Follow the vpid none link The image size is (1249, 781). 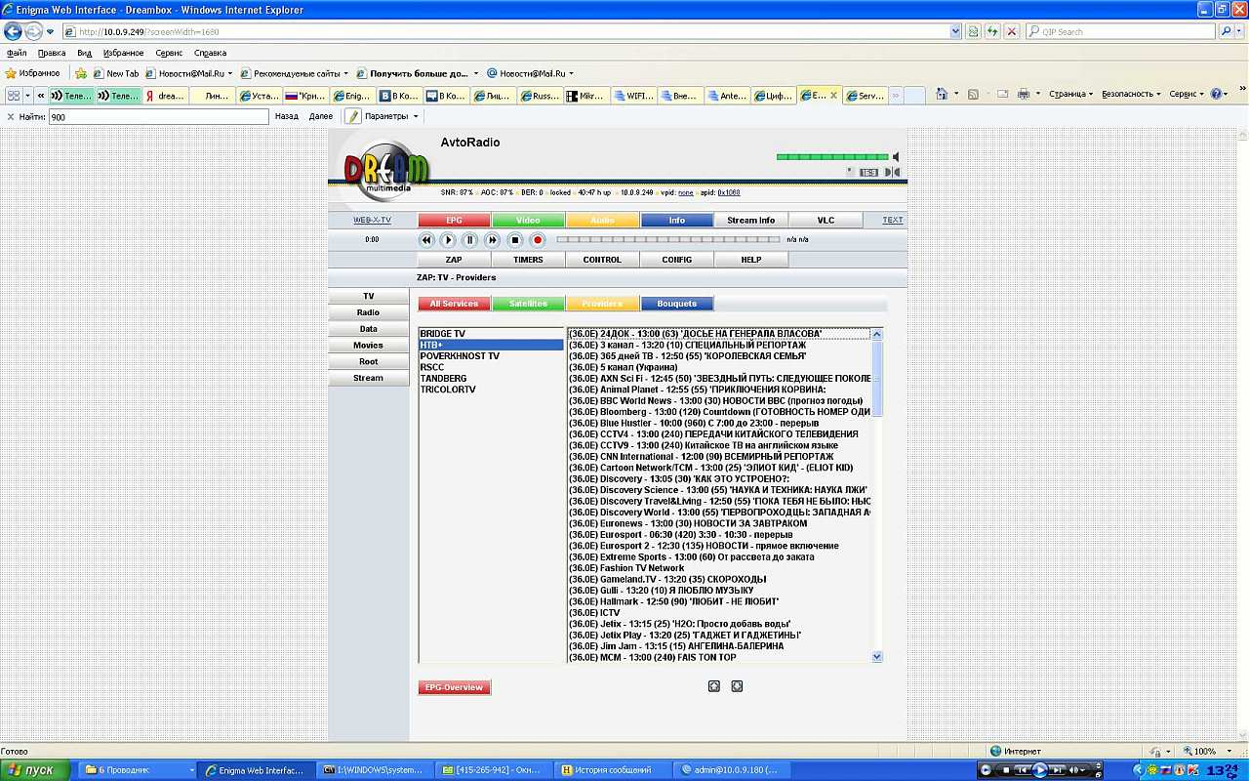[x=686, y=192]
